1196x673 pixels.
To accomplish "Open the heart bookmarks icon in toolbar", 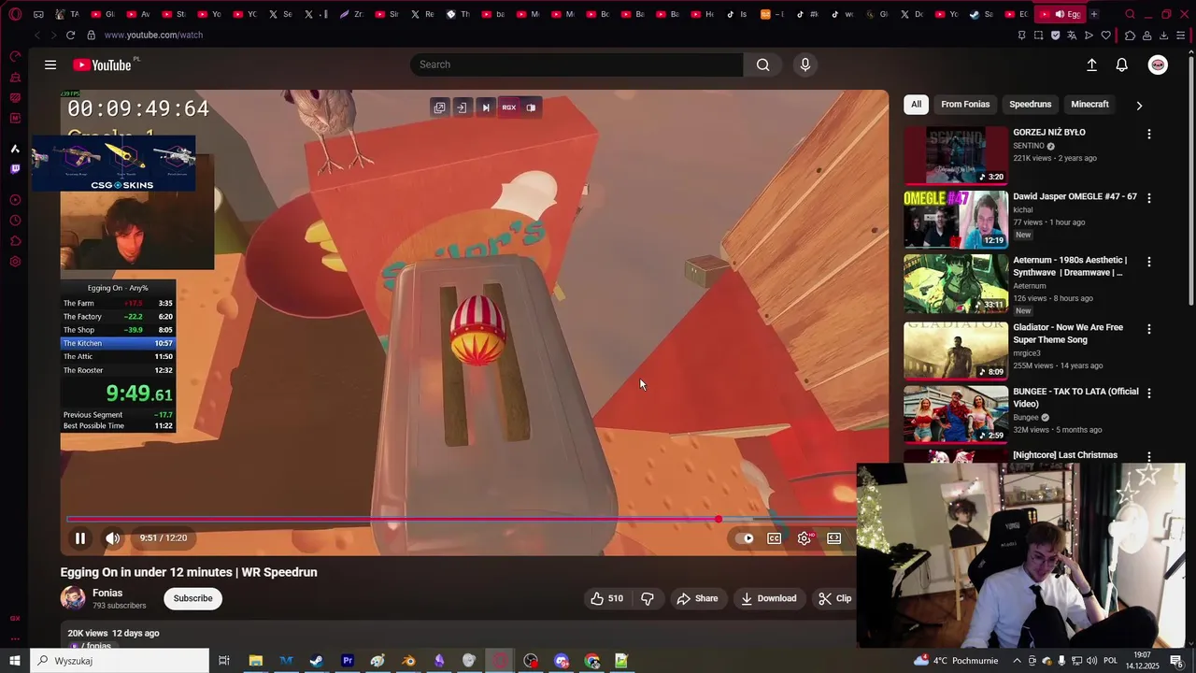I will (1106, 36).
